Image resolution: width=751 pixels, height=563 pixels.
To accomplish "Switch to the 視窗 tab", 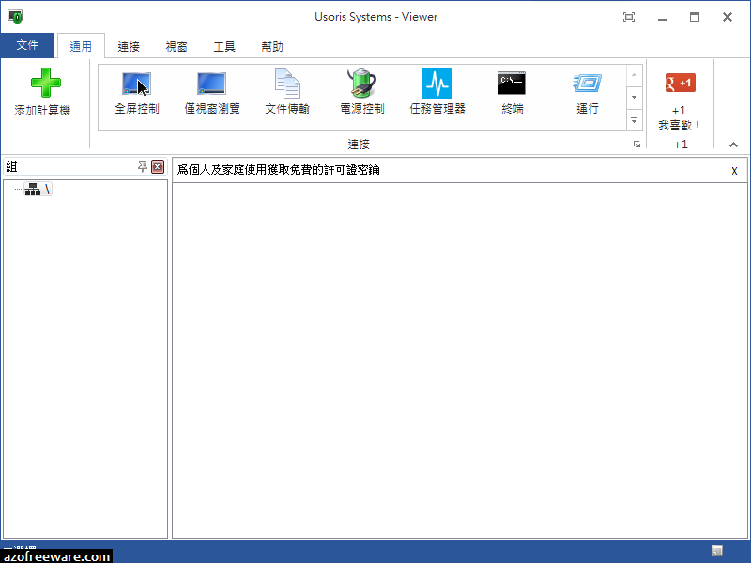I will (x=176, y=46).
